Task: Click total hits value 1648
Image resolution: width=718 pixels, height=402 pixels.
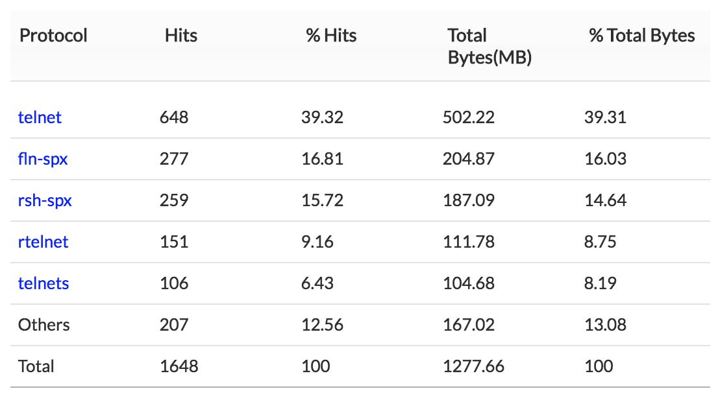Action: (179, 366)
